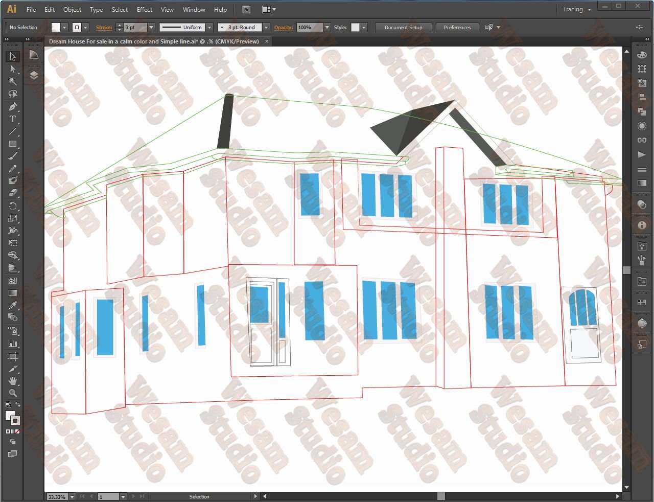This screenshot has width=654, height=502.
Task: Activate the Stroke box in toolbox
Action: tap(16, 421)
